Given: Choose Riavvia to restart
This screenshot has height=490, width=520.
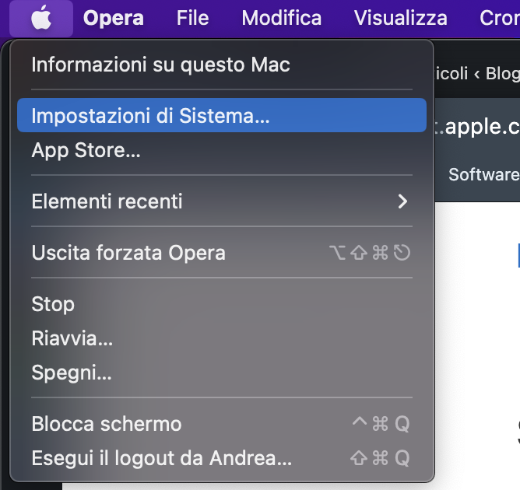Looking at the screenshot, I should [222, 338].
